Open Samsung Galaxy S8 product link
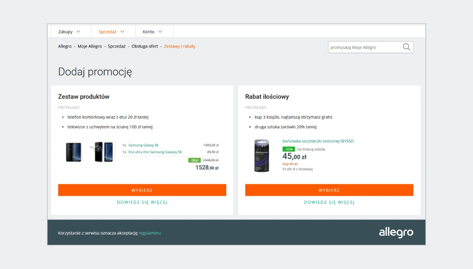The image size is (473, 269). point(143,145)
